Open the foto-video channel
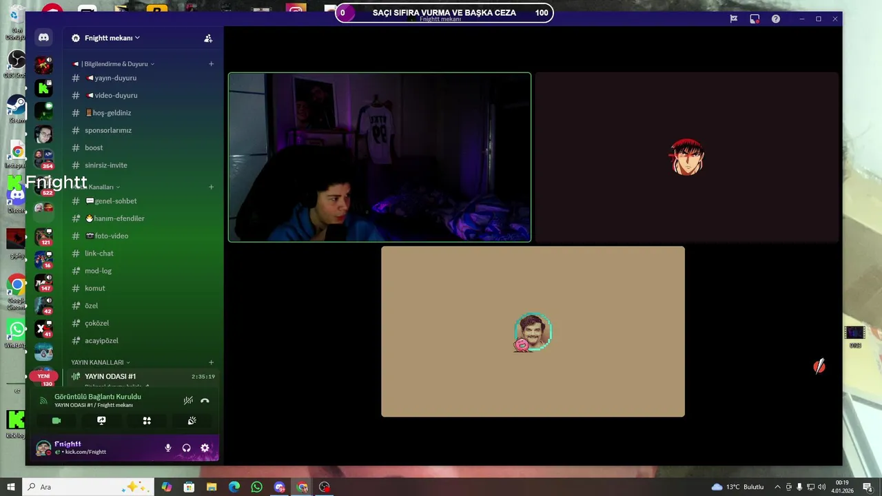The image size is (882, 496). pyautogui.click(x=143, y=236)
